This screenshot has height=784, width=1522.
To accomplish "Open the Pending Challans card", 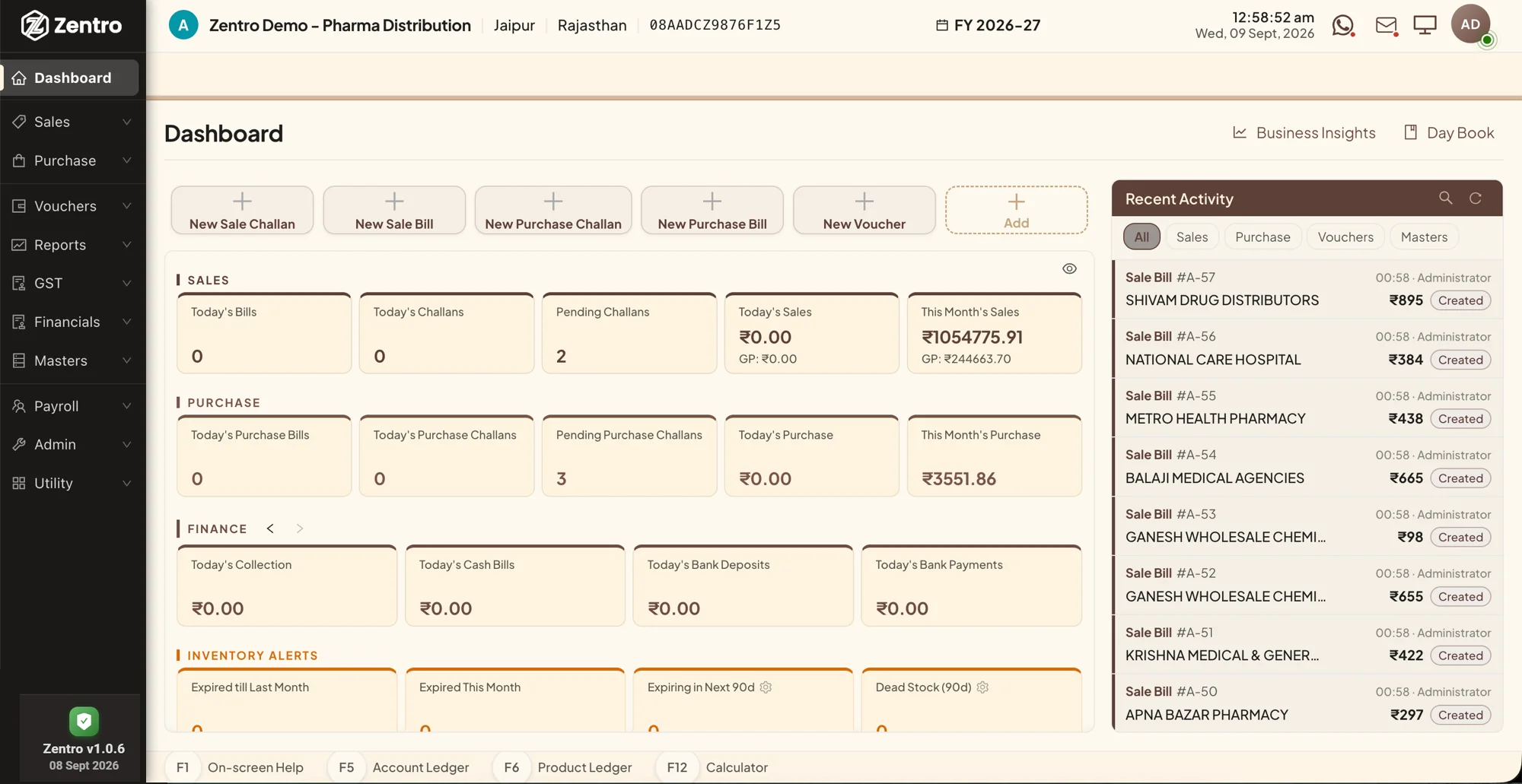I will [x=629, y=333].
